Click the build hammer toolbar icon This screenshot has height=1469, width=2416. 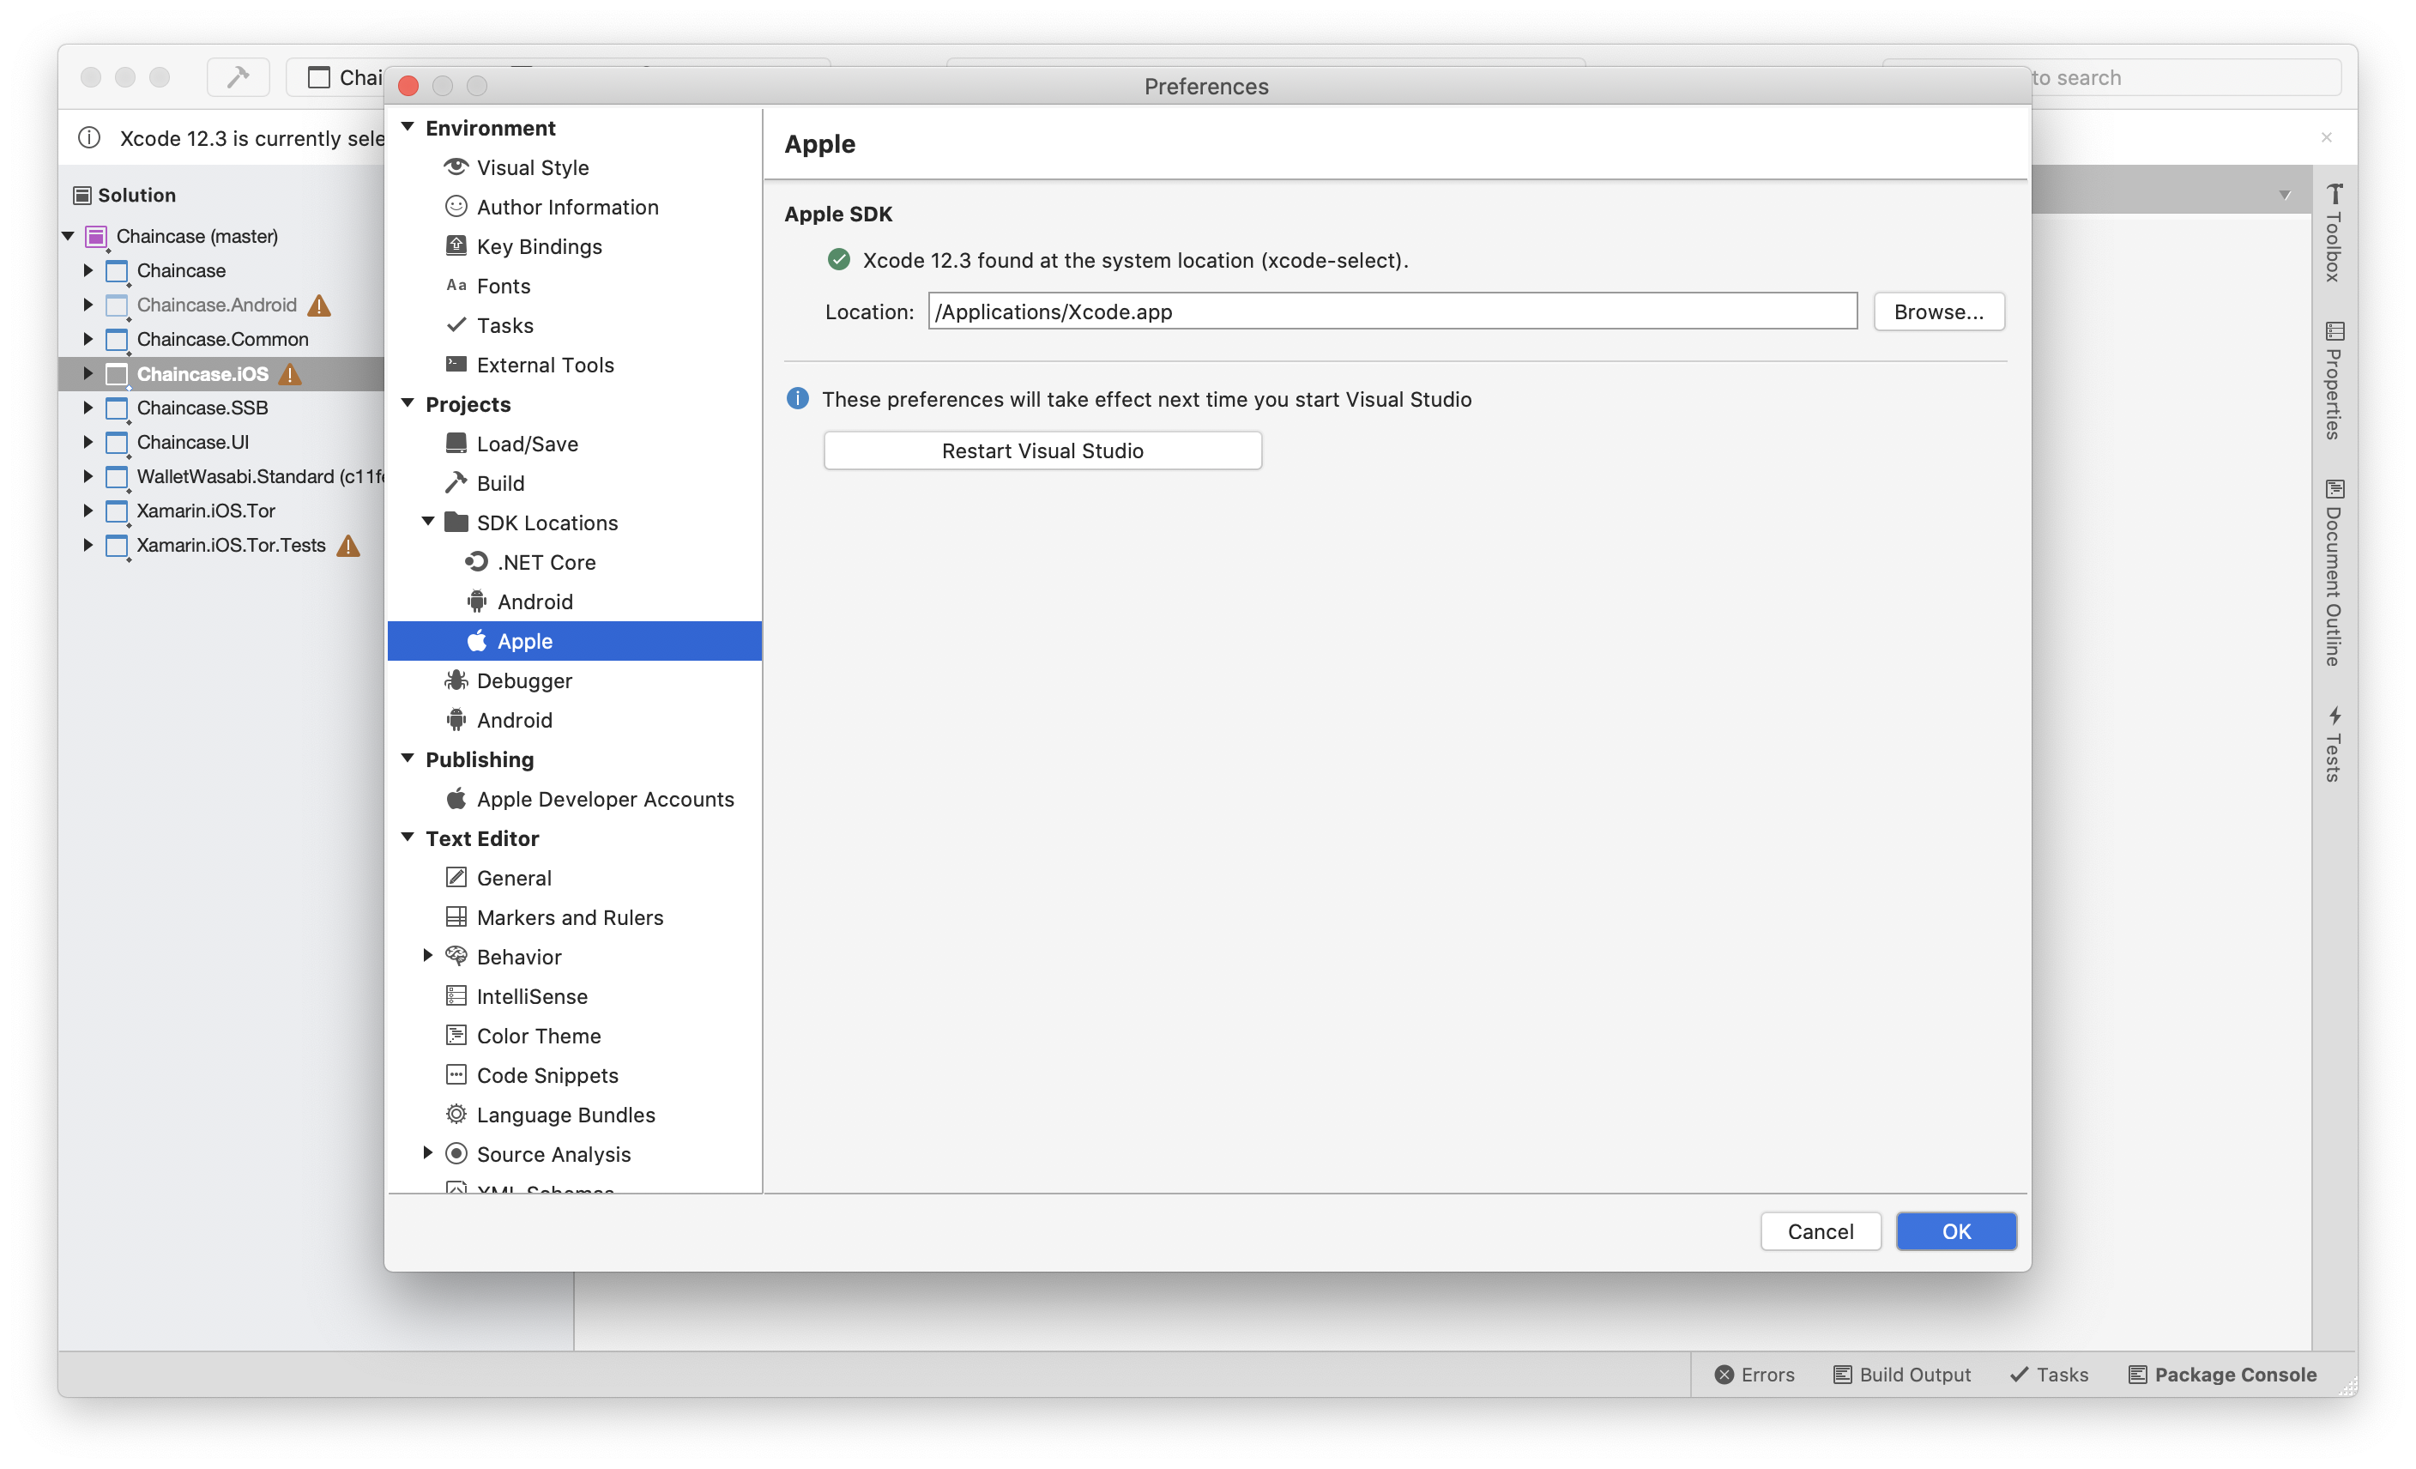pos(239,77)
